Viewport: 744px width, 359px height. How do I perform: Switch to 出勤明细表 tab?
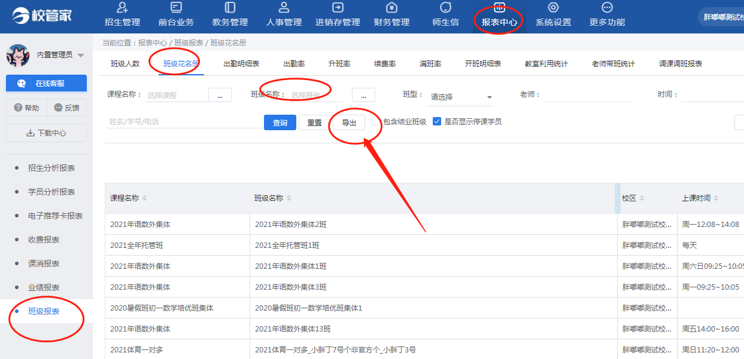pyautogui.click(x=241, y=64)
